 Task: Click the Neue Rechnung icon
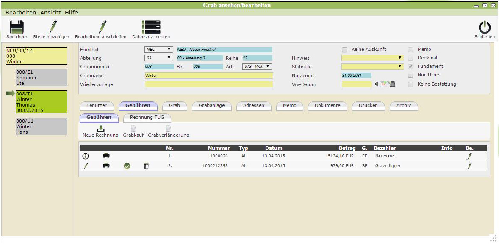click(x=100, y=128)
